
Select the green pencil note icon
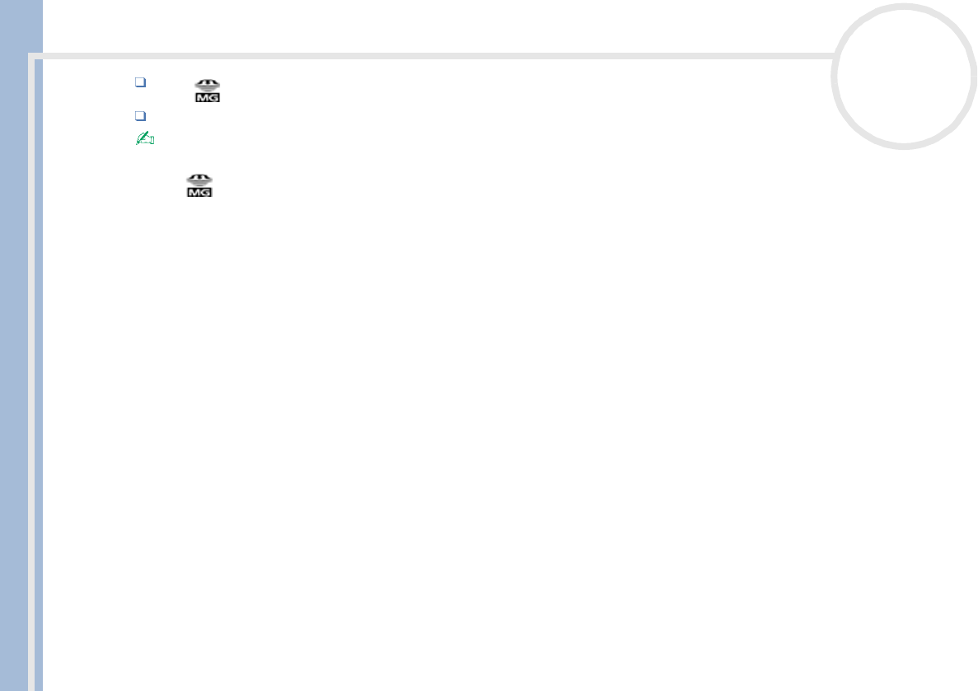(145, 138)
